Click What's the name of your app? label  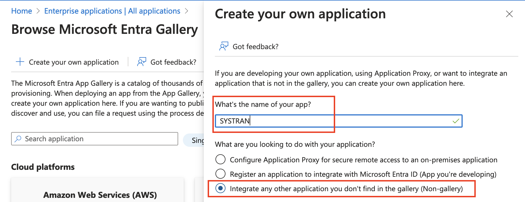[x=263, y=104]
